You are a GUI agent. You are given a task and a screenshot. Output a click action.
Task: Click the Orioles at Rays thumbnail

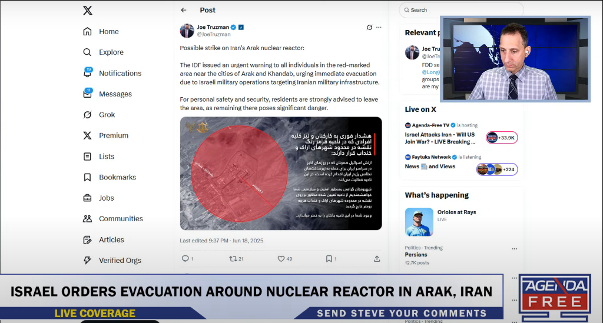coord(419,222)
